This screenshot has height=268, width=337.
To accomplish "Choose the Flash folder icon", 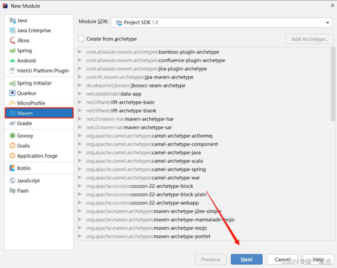I will (x=12, y=191).
